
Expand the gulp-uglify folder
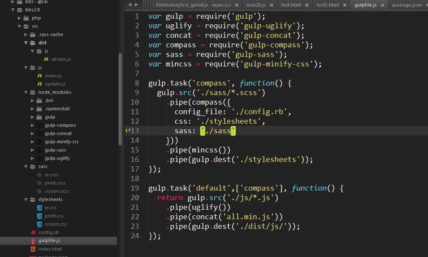pyautogui.click(x=33, y=158)
